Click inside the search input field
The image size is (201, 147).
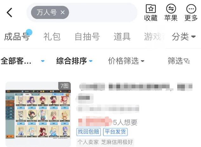[102, 12]
